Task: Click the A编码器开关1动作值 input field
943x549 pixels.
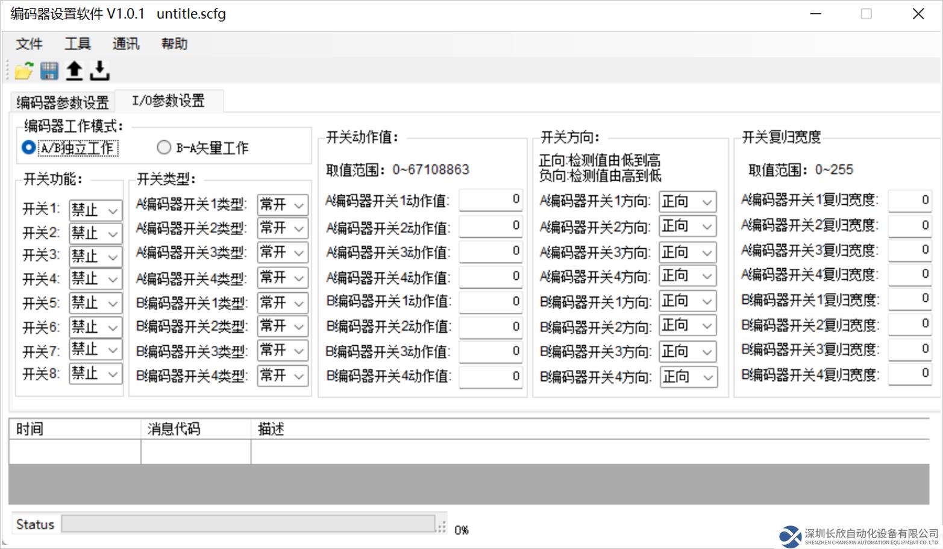Action: [x=490, y=200]
